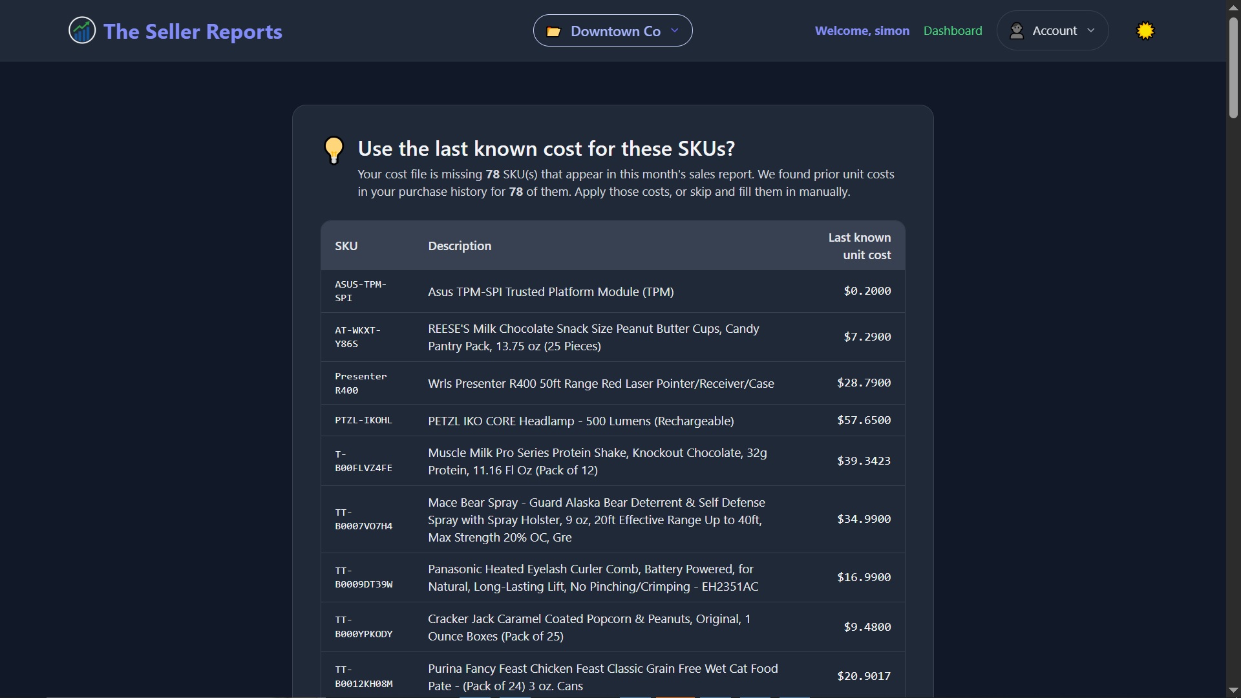This screenshot has height=698, width=1241.
Task: Expand the Account menu chevron
Action: point(1091,30)
